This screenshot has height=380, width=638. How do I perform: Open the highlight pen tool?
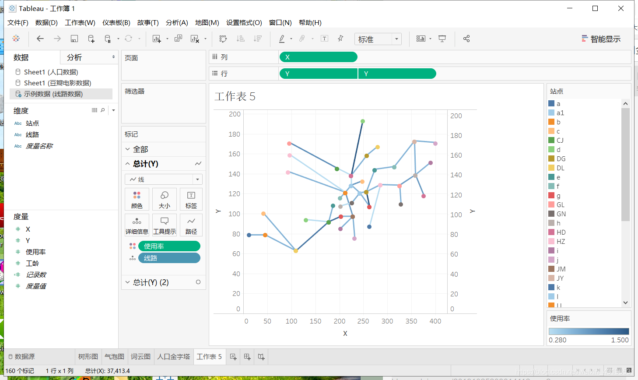point(282,39)
